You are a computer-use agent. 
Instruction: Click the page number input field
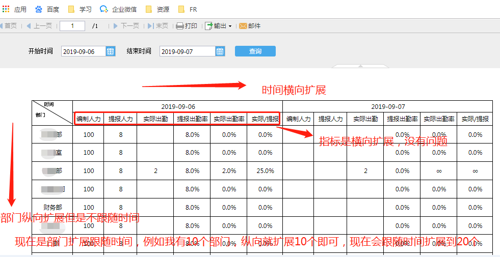pos(72,26)
